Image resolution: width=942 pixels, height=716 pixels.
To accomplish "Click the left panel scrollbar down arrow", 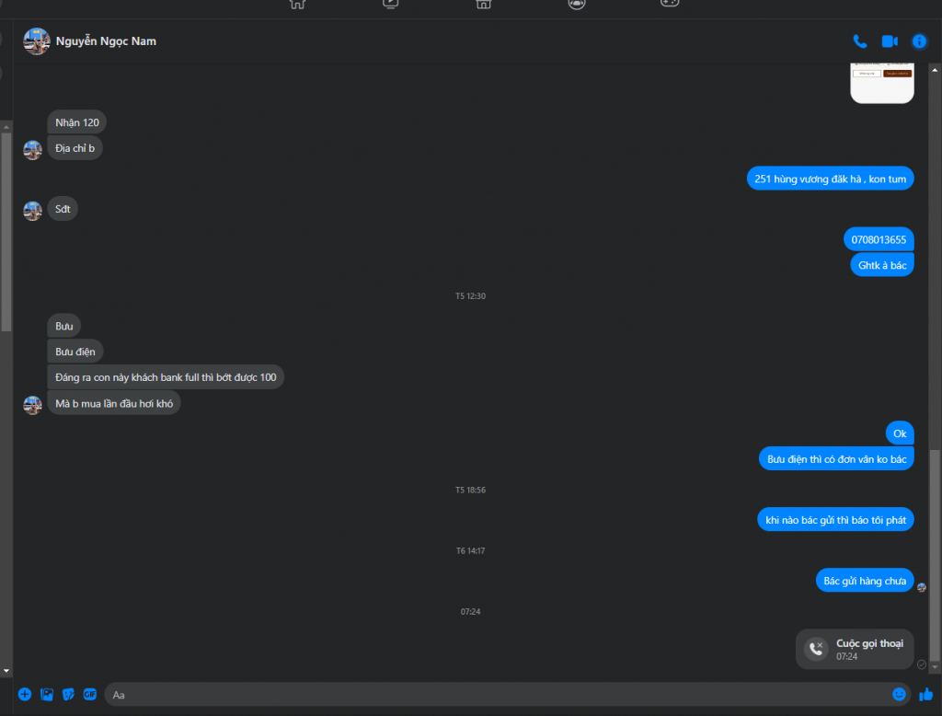I will point(6,670).
